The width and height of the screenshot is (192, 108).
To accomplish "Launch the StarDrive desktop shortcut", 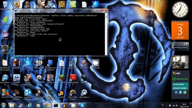I will (x=84, y=79).
